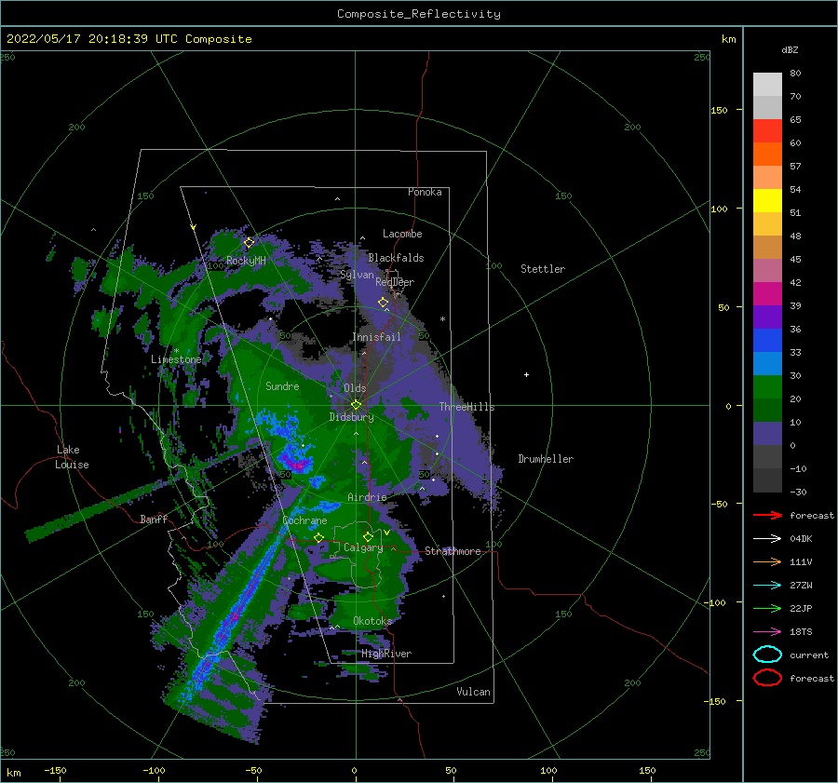Click the HighRiver city label
The image size is (838, 783).
(x=386, y=654)
